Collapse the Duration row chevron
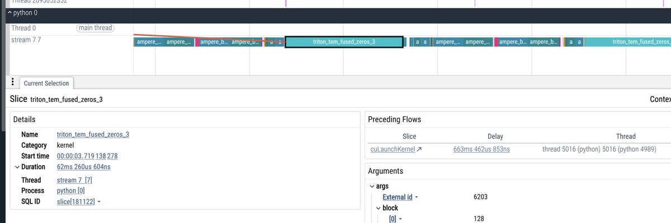Viewport: 671px width, 223px height. (16, 167)
